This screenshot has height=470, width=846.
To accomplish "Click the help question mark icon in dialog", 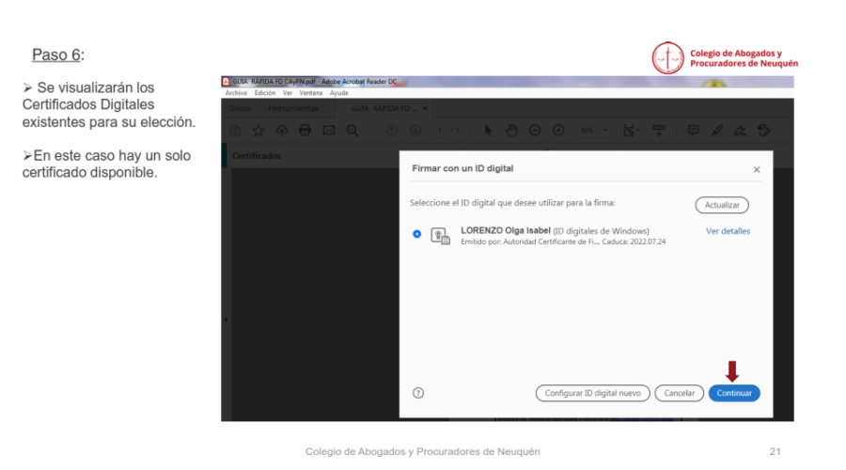I will pyautogui.click(x=418, y=393).
